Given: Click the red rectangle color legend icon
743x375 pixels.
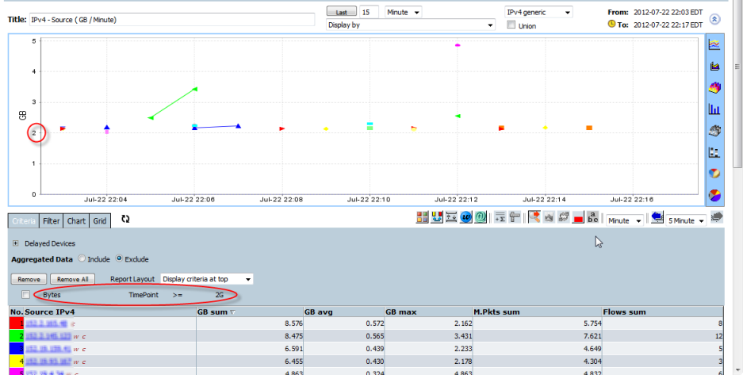Looking at the screenshot, I should (577, 218).
